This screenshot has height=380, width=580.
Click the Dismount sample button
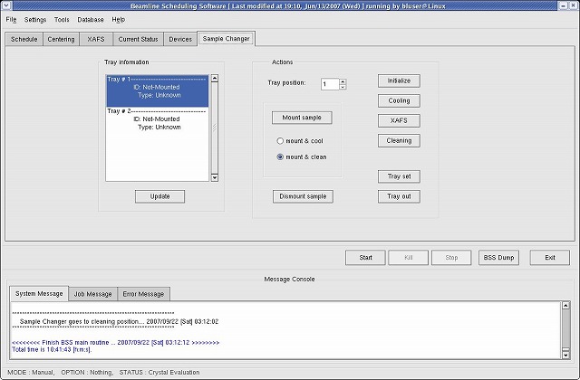click(x=303, y=196)
